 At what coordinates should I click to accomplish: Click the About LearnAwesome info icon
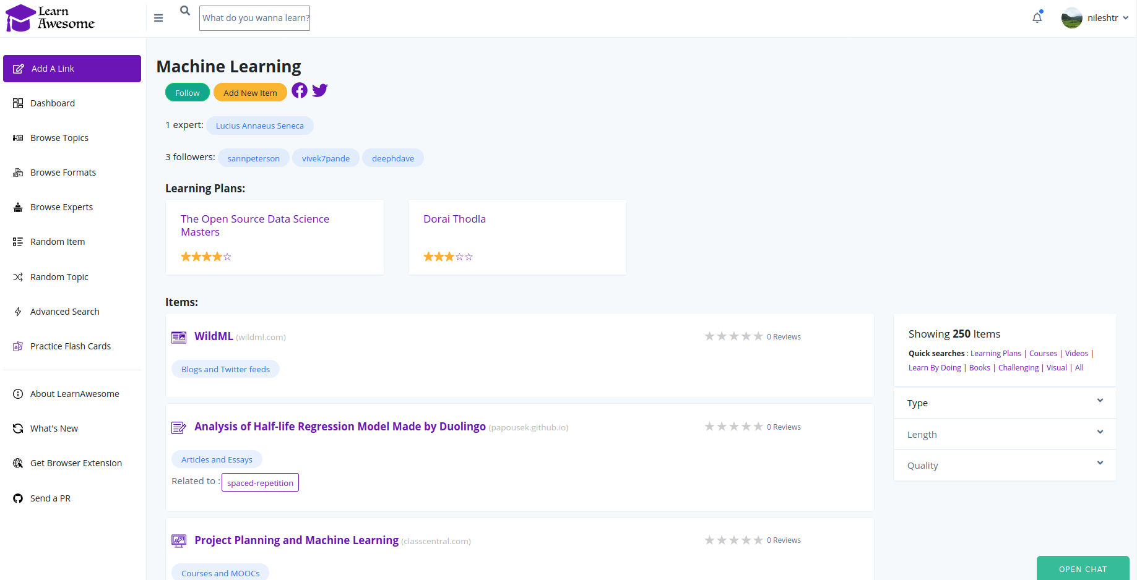(x=18, y=394)
